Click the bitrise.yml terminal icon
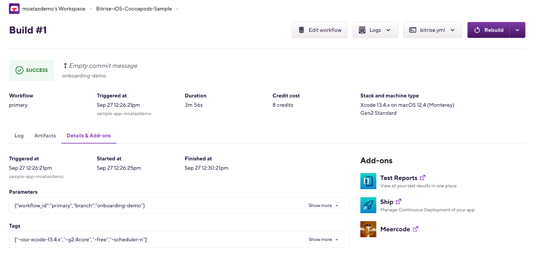The width and height of the screenshot is (538, 254). pos(413,30)
